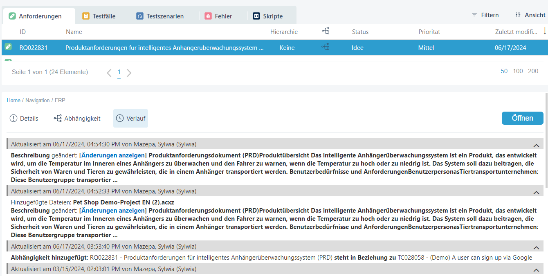The height and width of the screenshot is (276, 548).
Task: Click the green requirement icon for RQ022831
Action: pyautogui.click(x=8, y=47)
